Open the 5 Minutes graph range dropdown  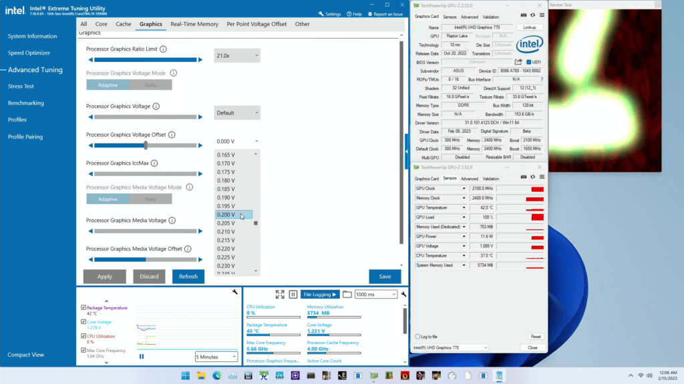[216, 357]
